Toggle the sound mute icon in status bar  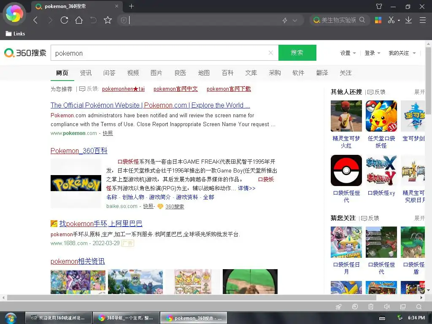point(387,307)
